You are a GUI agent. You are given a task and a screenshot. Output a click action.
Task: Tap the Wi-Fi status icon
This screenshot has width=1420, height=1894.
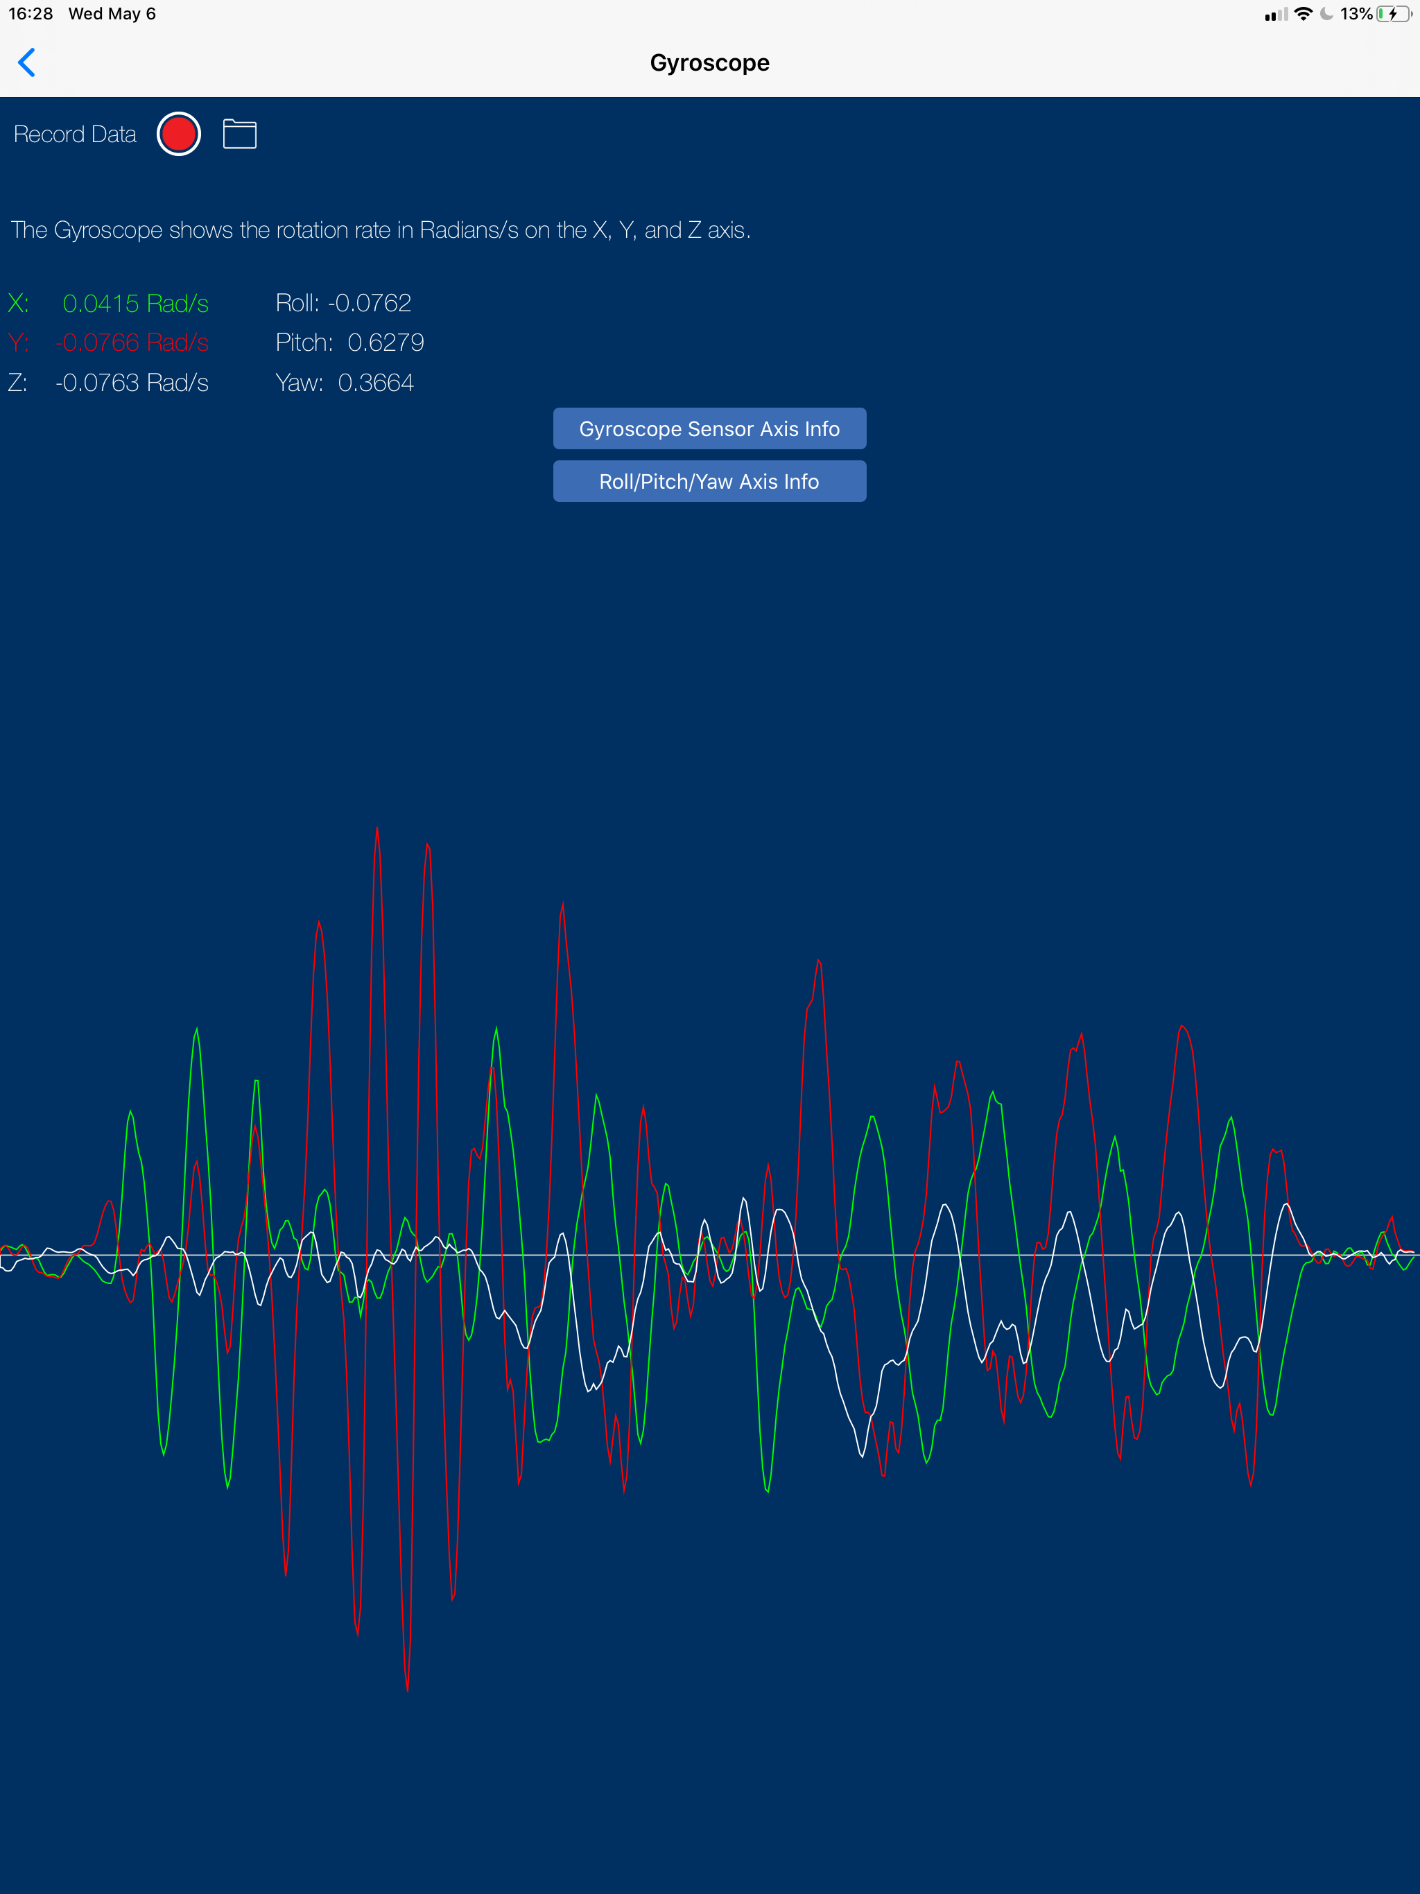(x=1303, y=14)
